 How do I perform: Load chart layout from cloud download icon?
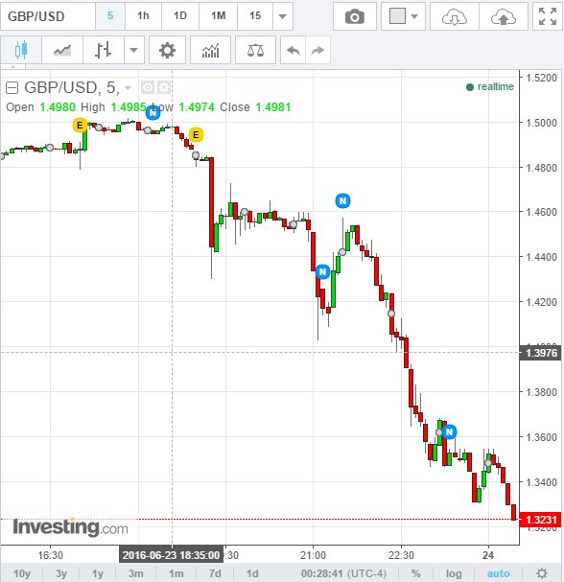(455, 16)
